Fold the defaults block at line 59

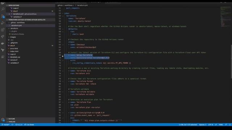63,29
